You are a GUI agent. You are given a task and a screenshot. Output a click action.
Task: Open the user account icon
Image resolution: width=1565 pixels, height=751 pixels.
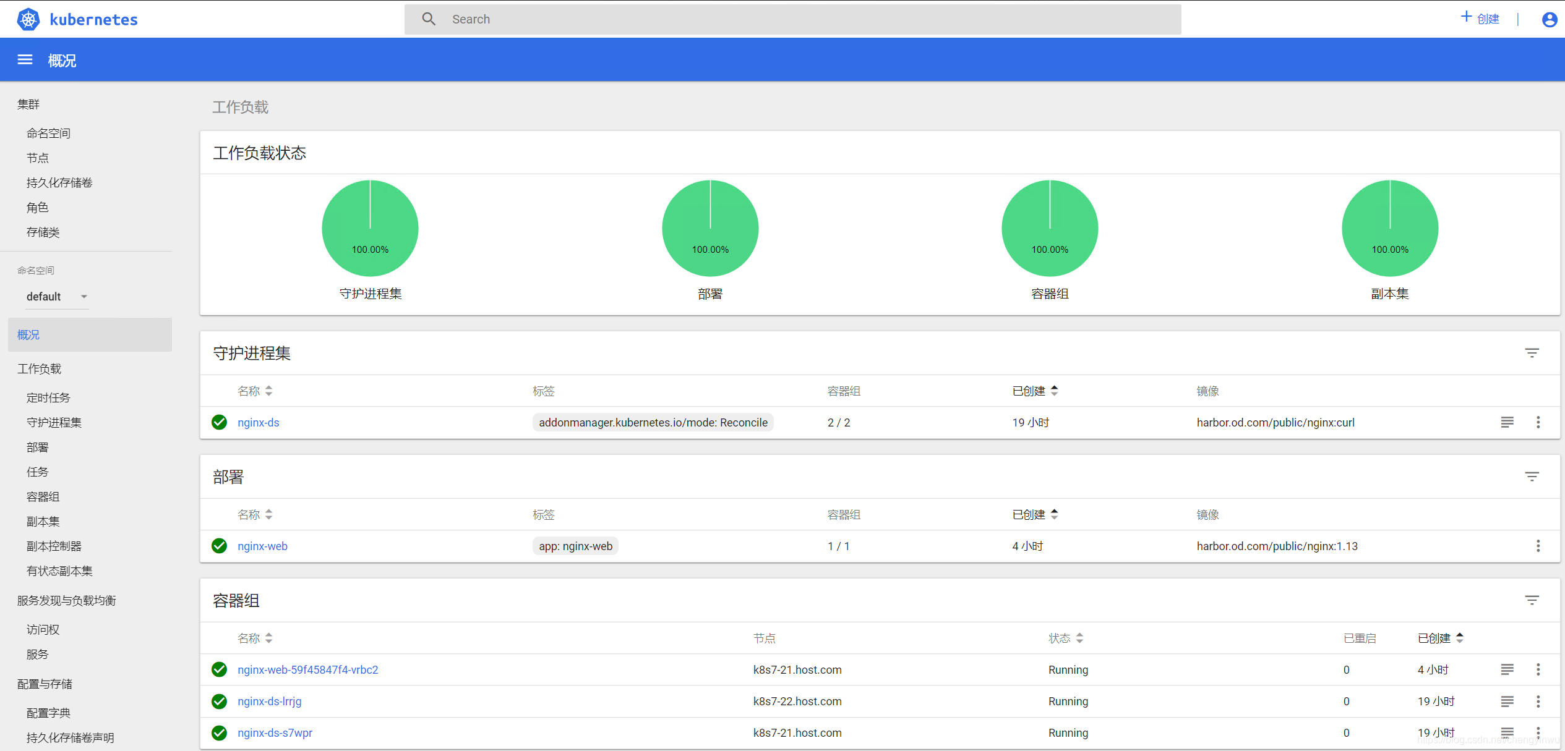1549,20
